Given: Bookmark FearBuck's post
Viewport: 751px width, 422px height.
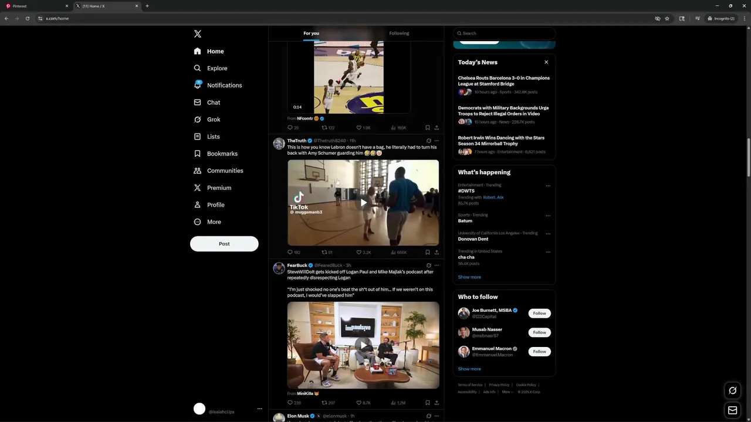Looking at the screenshot, I should coord(428,403).
